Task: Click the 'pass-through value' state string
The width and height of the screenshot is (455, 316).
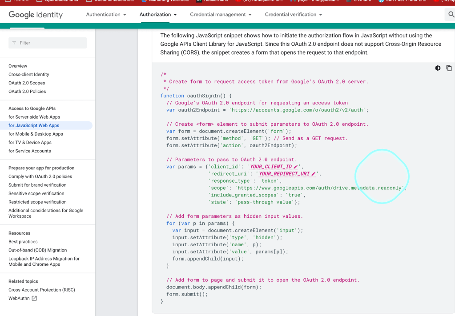Action: click(264, 202)
